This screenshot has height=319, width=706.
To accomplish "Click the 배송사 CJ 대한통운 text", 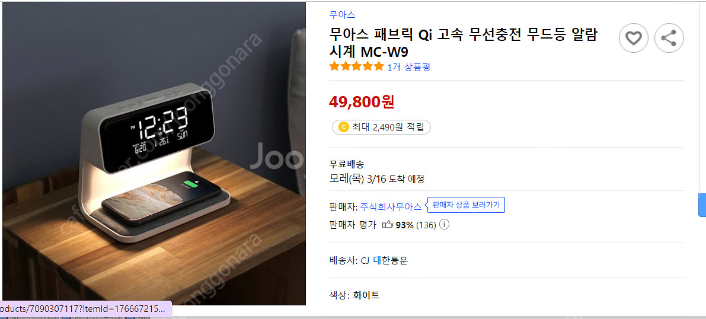I will pos(369,260).
